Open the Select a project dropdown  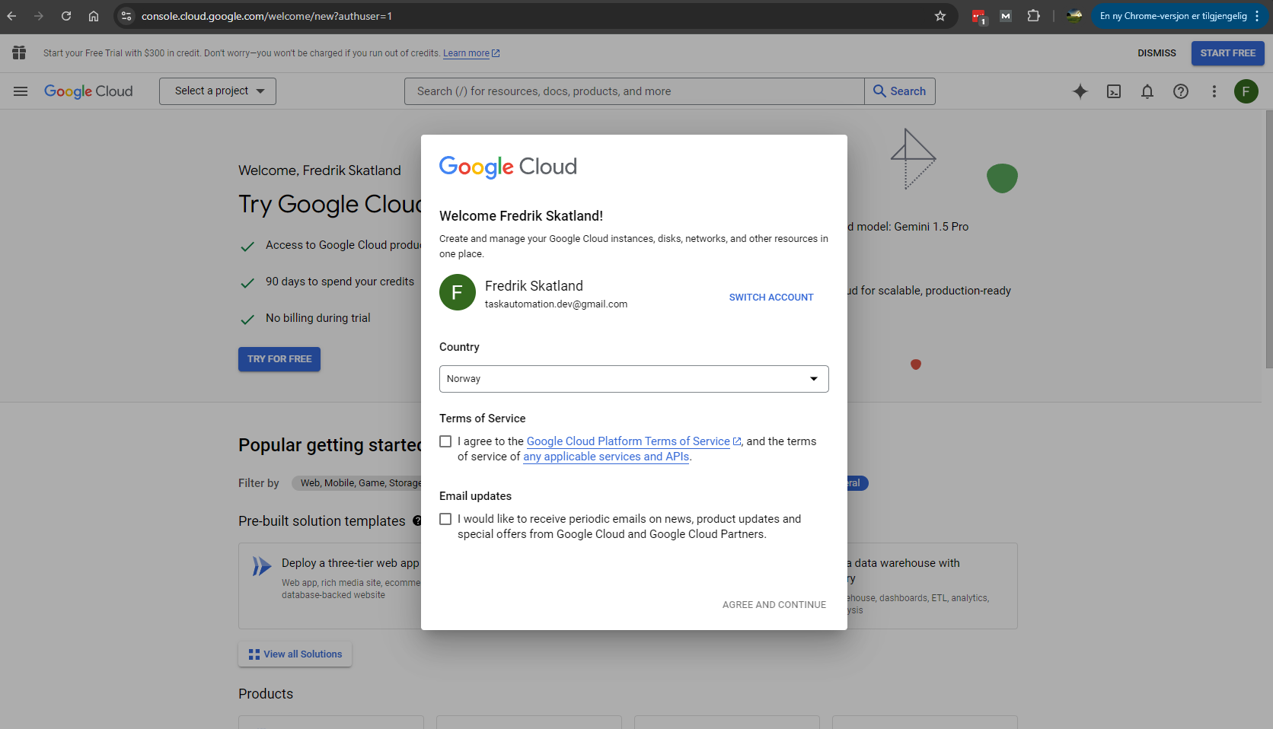(x=218, y=91)
